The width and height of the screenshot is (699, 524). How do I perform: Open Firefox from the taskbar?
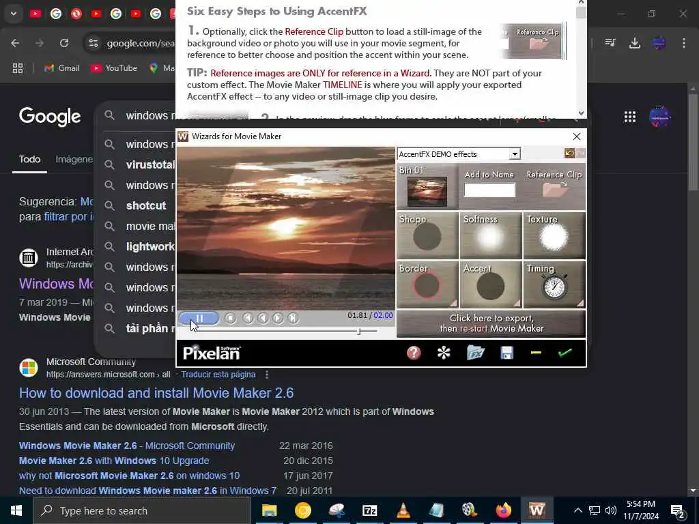[503, 510]
